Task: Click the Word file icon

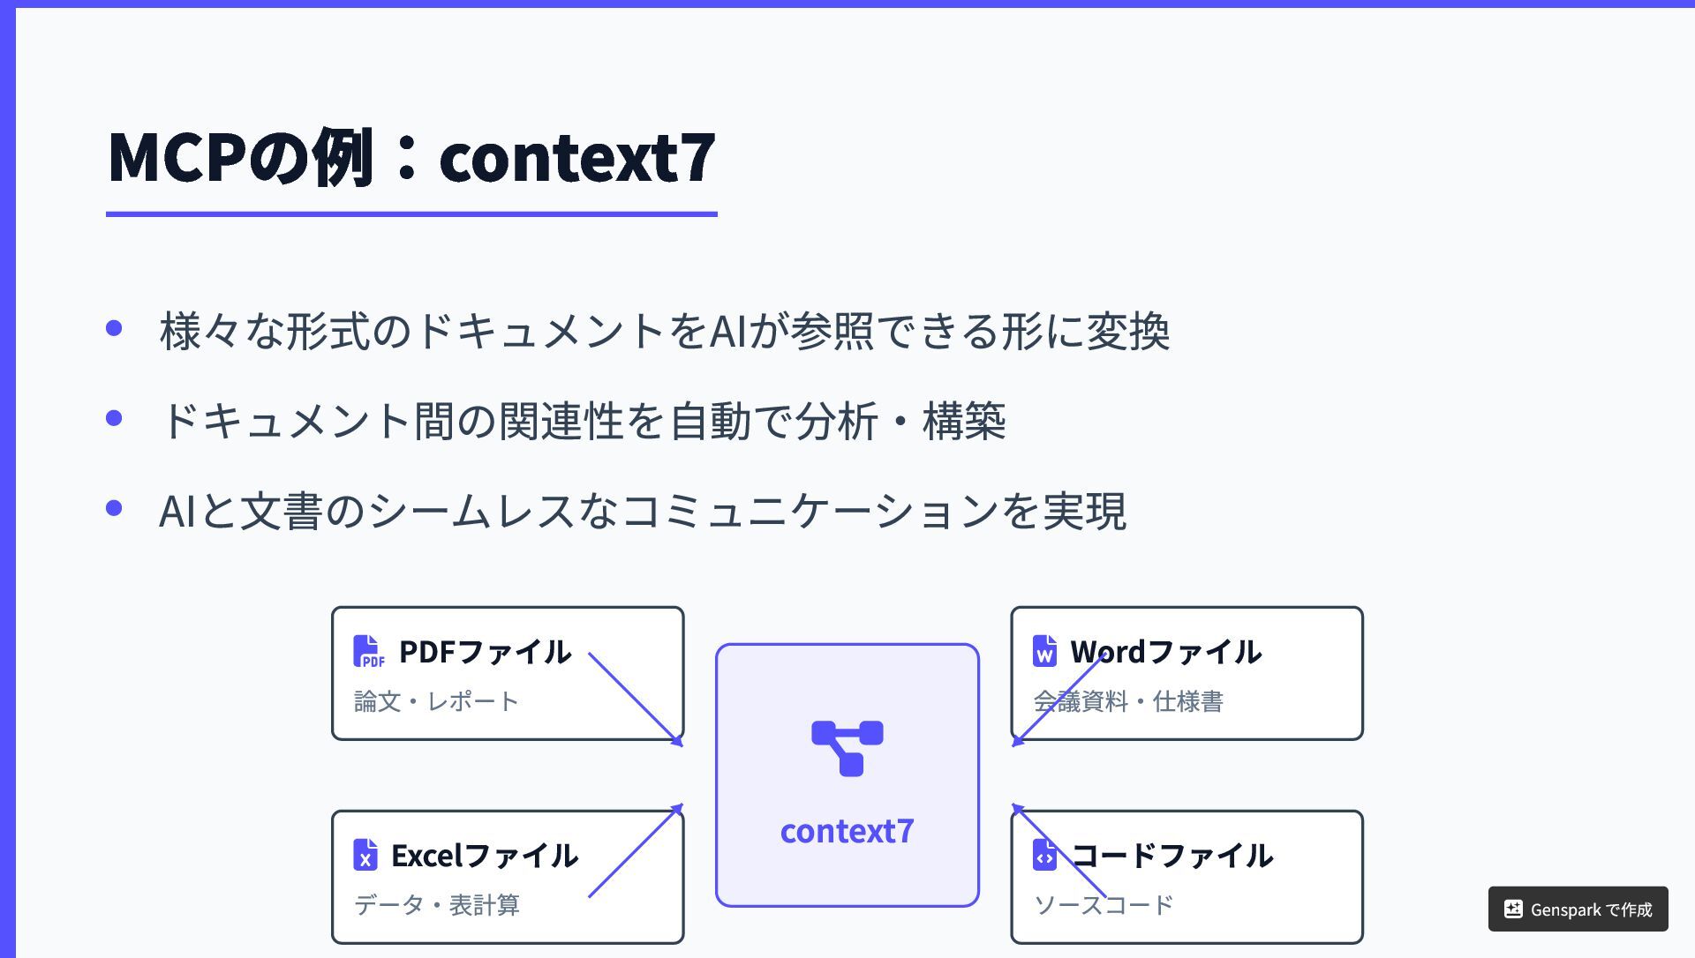Action: [1044, 651]
